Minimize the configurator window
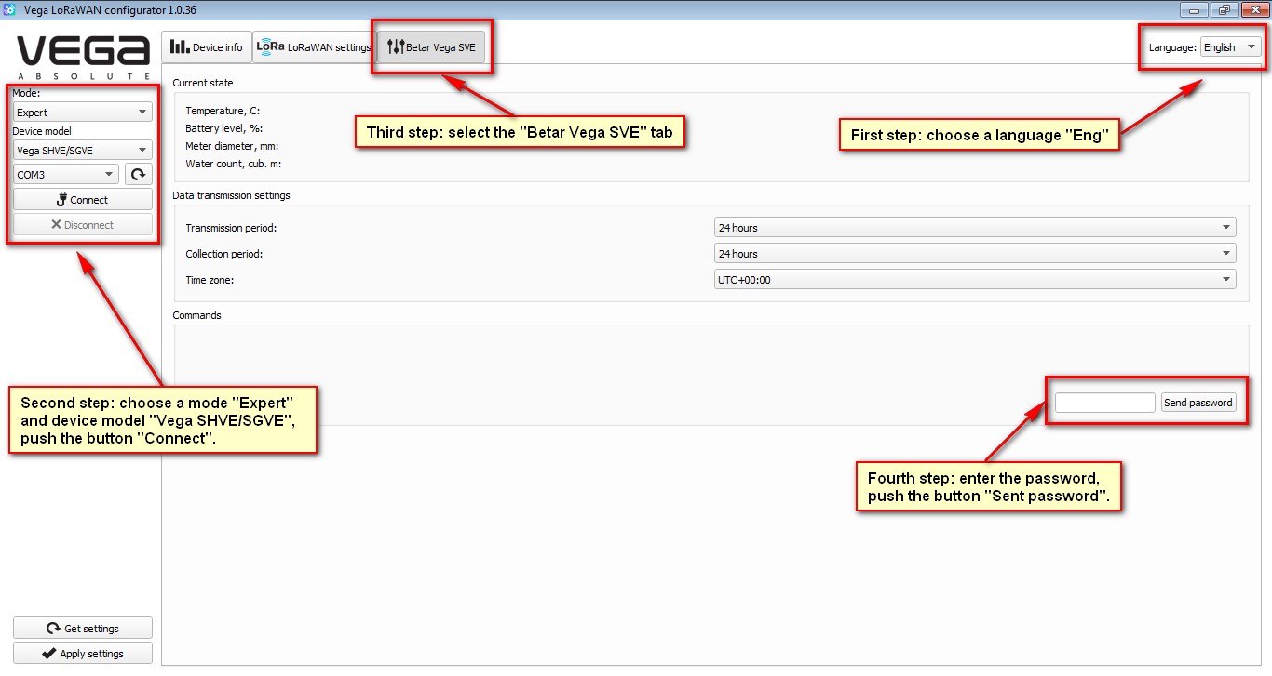The width and height of the screenshot is (1272, 676). click(x=1194, y=9)
